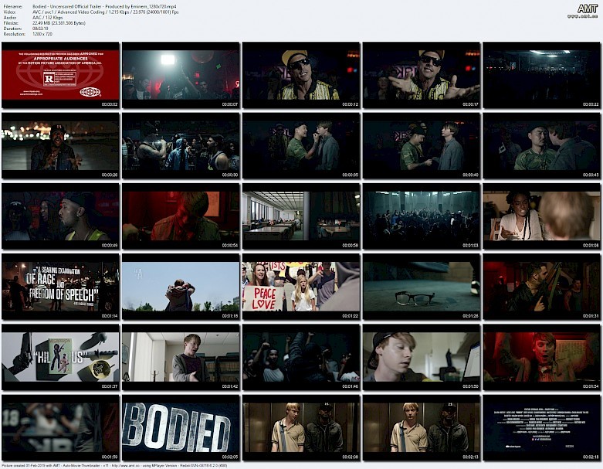
Task: Open the elevator scene thumbnail at 00:02:13
Action: tap(422, 428)
